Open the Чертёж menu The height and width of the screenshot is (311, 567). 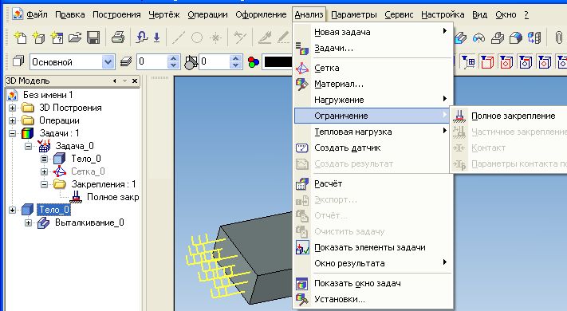pos(163,14)
